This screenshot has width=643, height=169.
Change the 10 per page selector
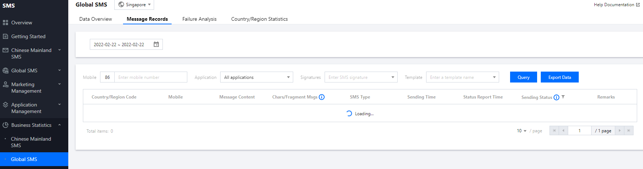coord(521,131)
